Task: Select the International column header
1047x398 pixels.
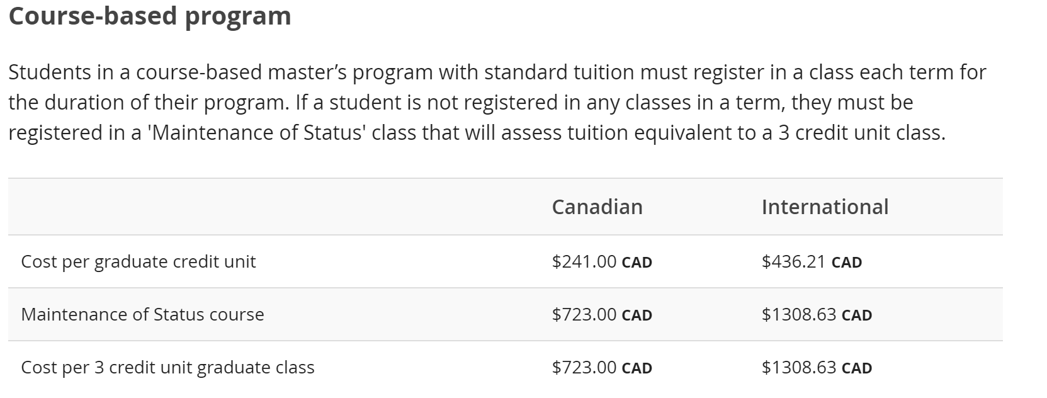Action: tap(825, 207)
